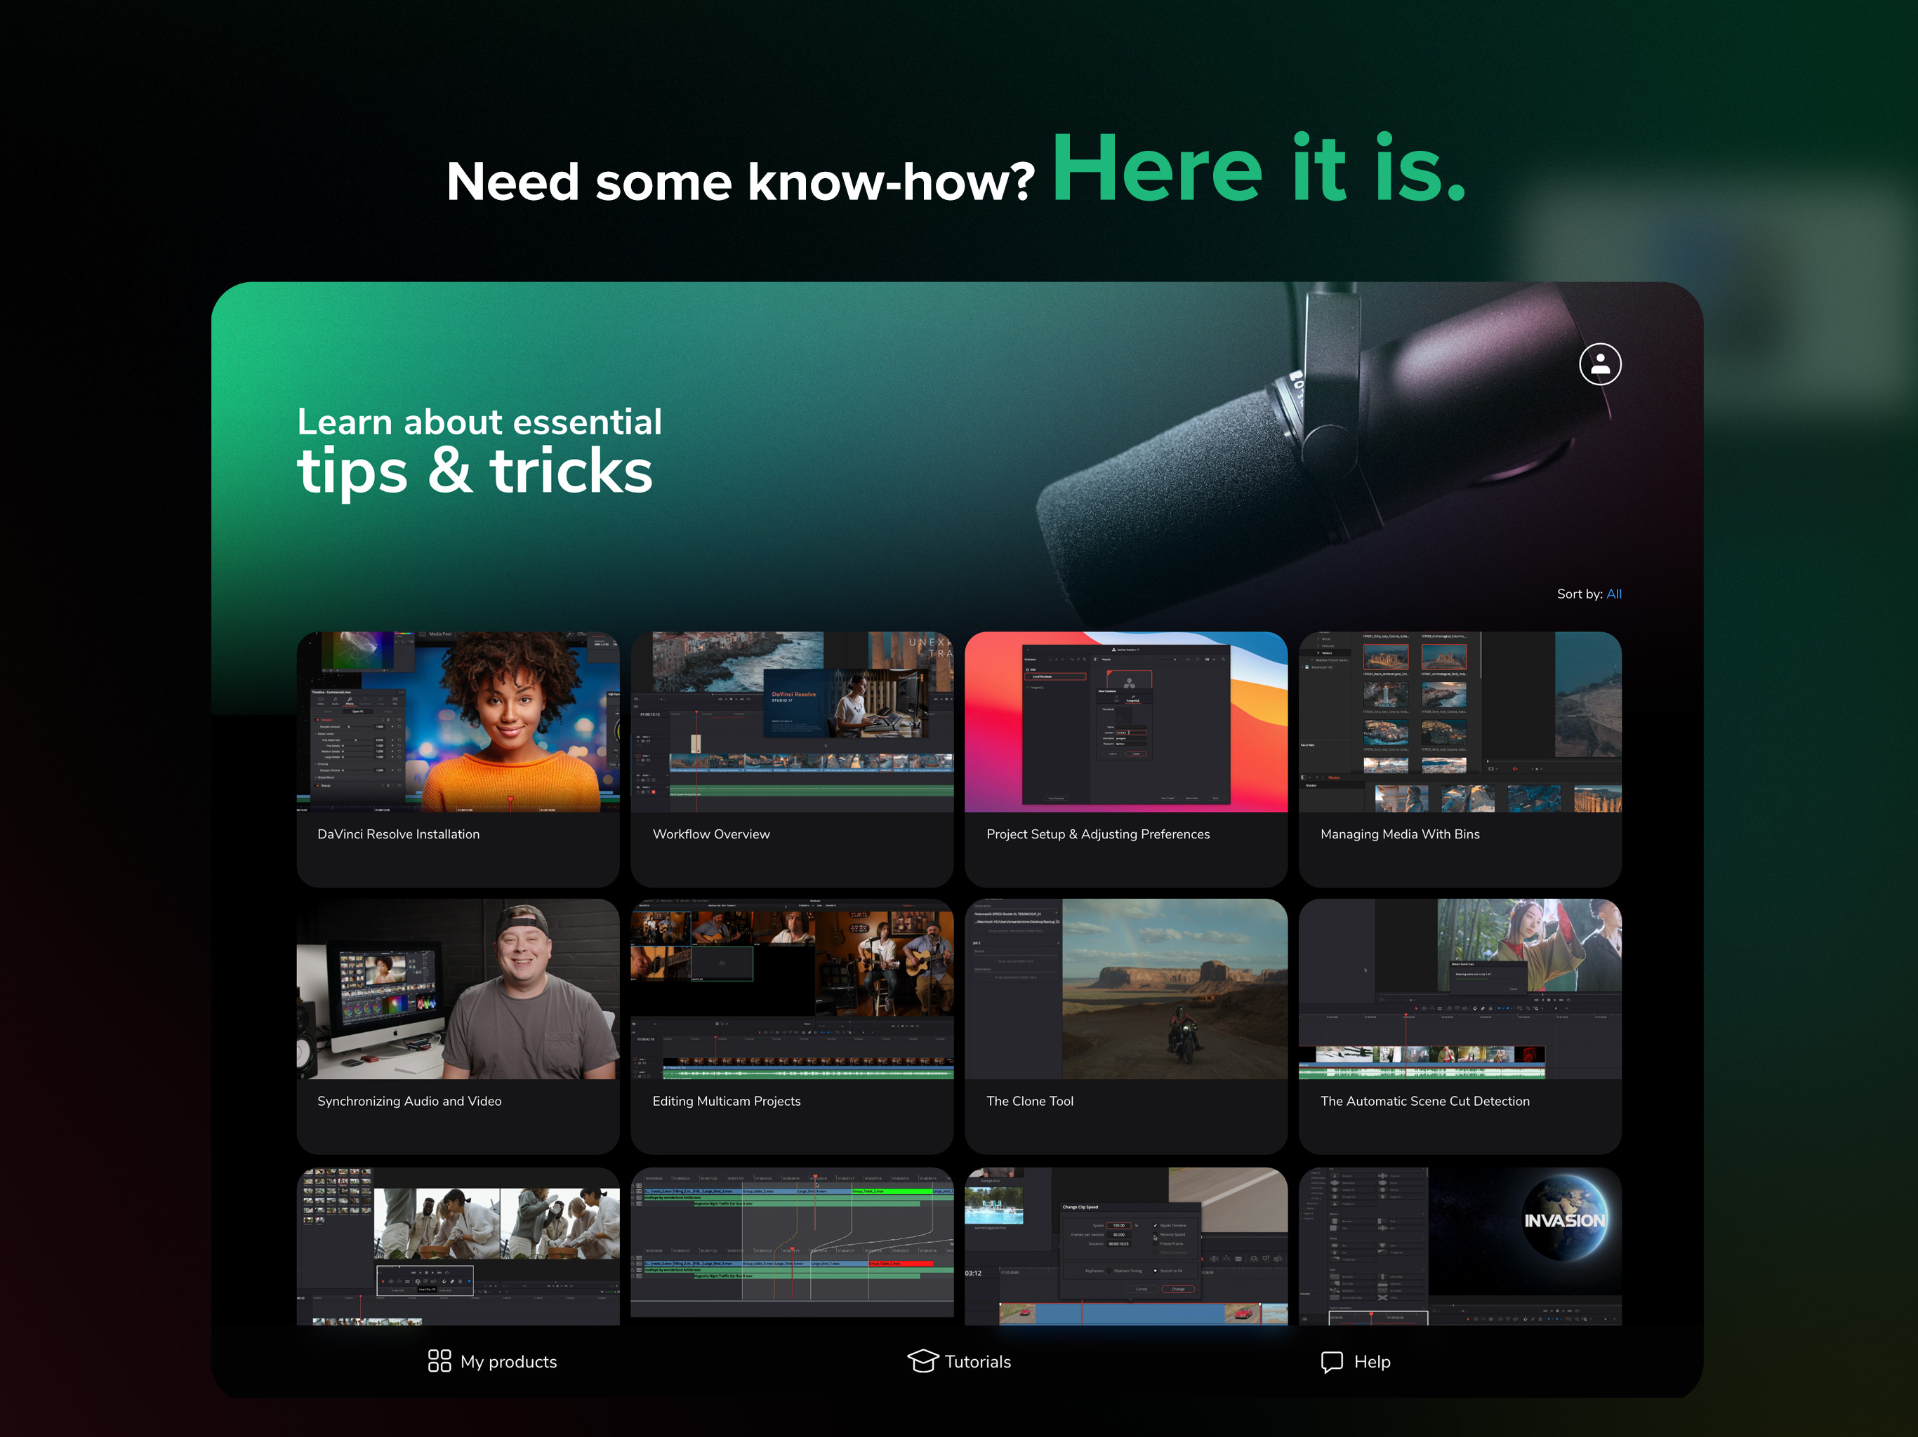Open The Automatic Scene Cut Detection thumbnail
1918x1437 pixels.
[1460, 989]
